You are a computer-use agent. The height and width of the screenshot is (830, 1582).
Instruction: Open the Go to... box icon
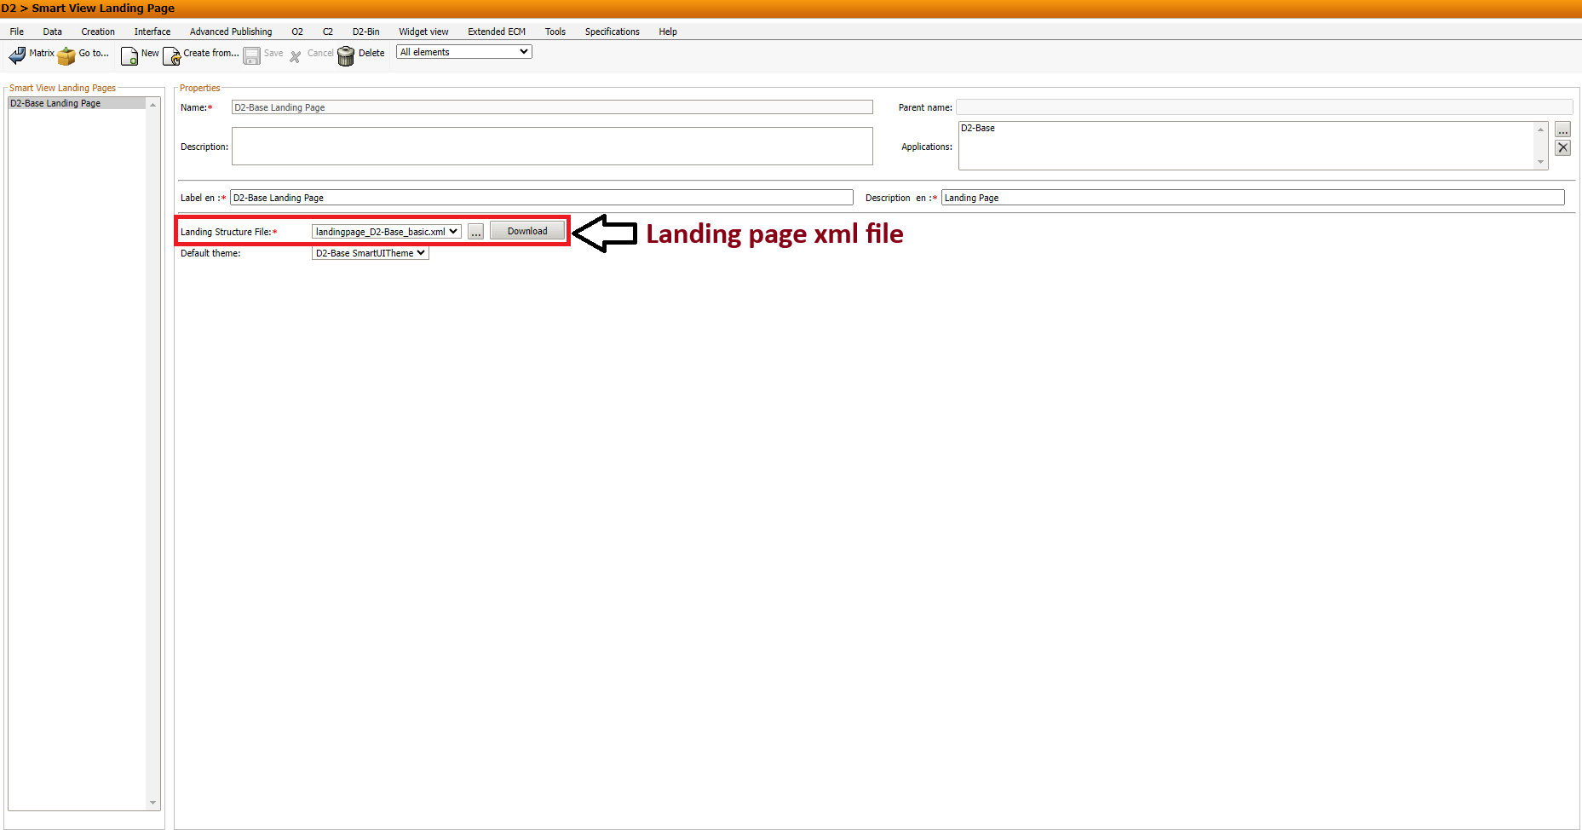coord(66,56)
